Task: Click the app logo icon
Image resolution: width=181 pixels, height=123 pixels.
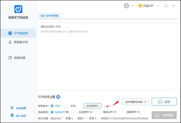Action: coord(18,9)
